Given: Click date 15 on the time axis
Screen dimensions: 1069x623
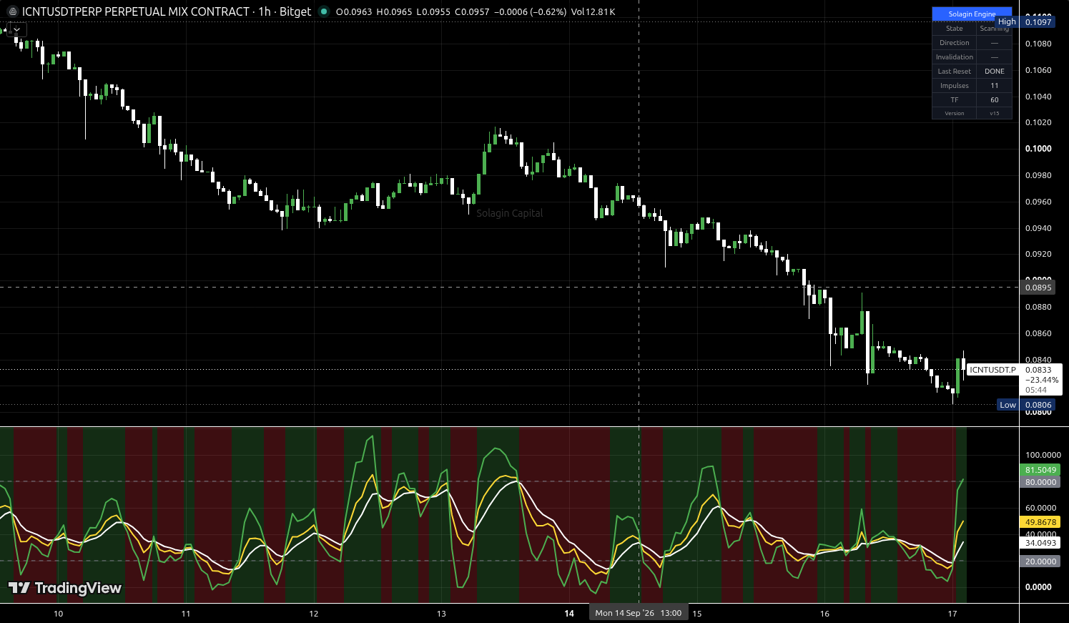Looking at the screenshot, I should point(697,614).
